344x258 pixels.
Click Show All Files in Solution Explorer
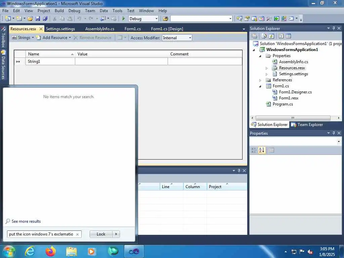tap(264, 36)
